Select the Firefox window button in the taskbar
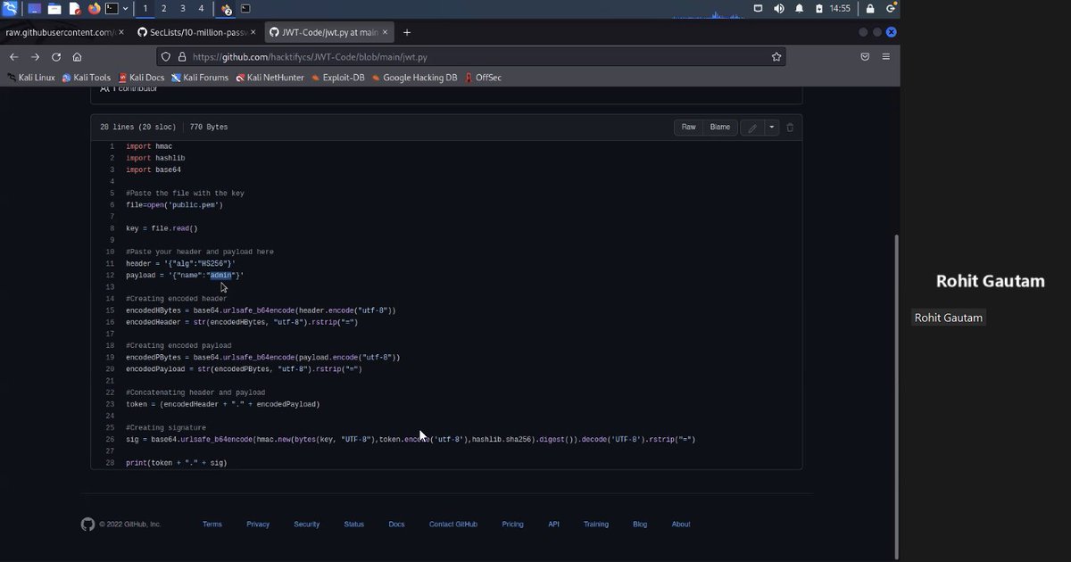Image resolution: width=1071 pixels, height=562 pixels. click(x=226, y=9)
